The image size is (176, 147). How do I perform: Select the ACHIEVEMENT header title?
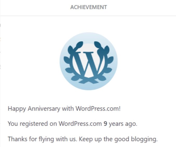point(89,7)
